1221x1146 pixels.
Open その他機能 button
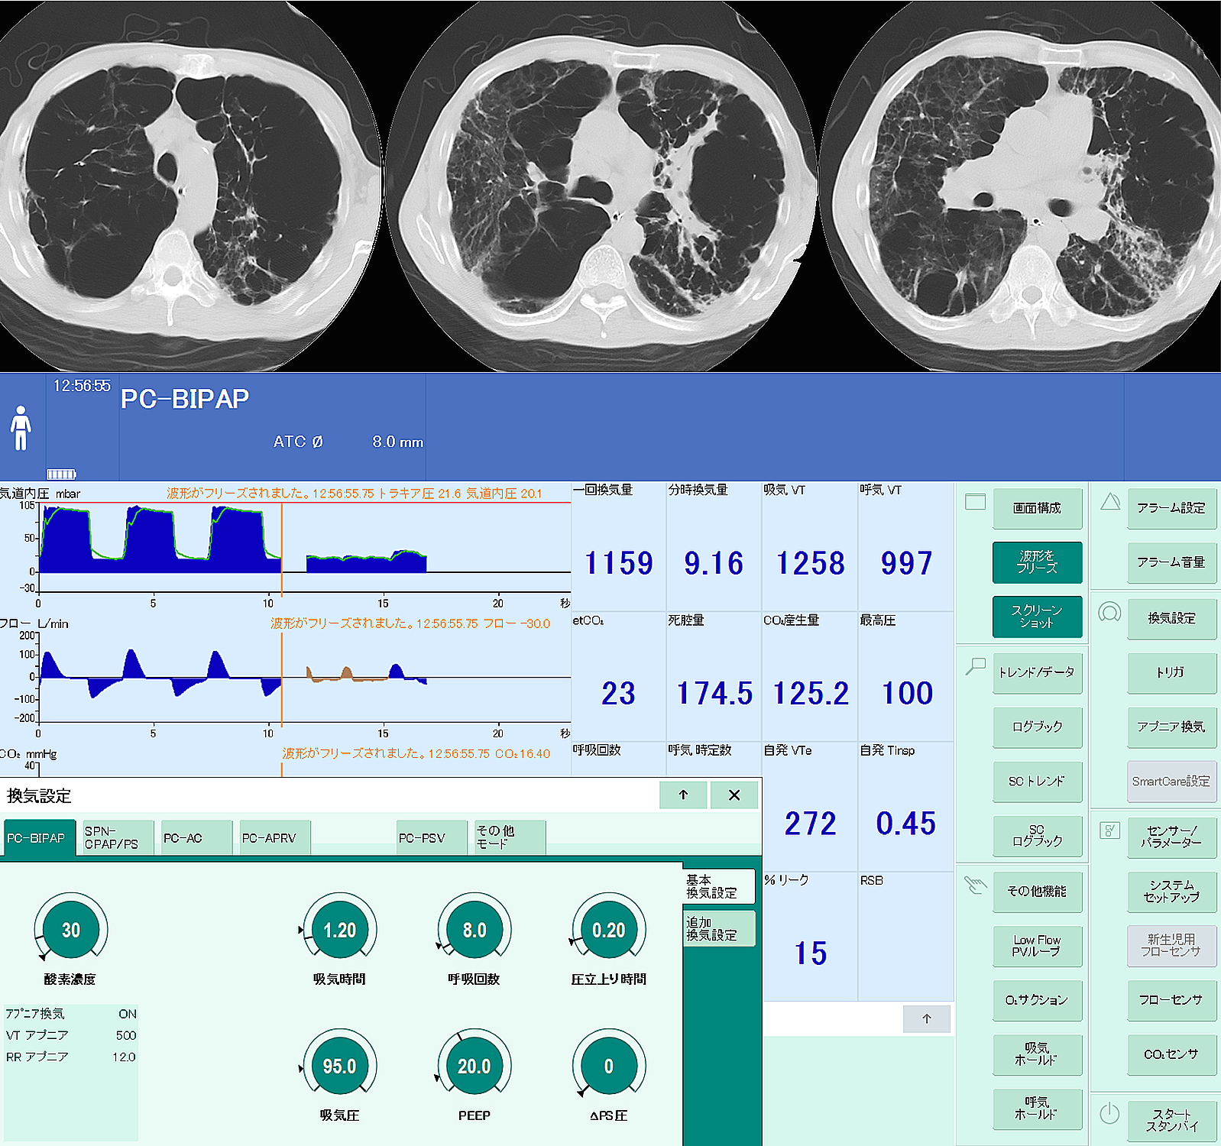click(x=1038, y=892)
